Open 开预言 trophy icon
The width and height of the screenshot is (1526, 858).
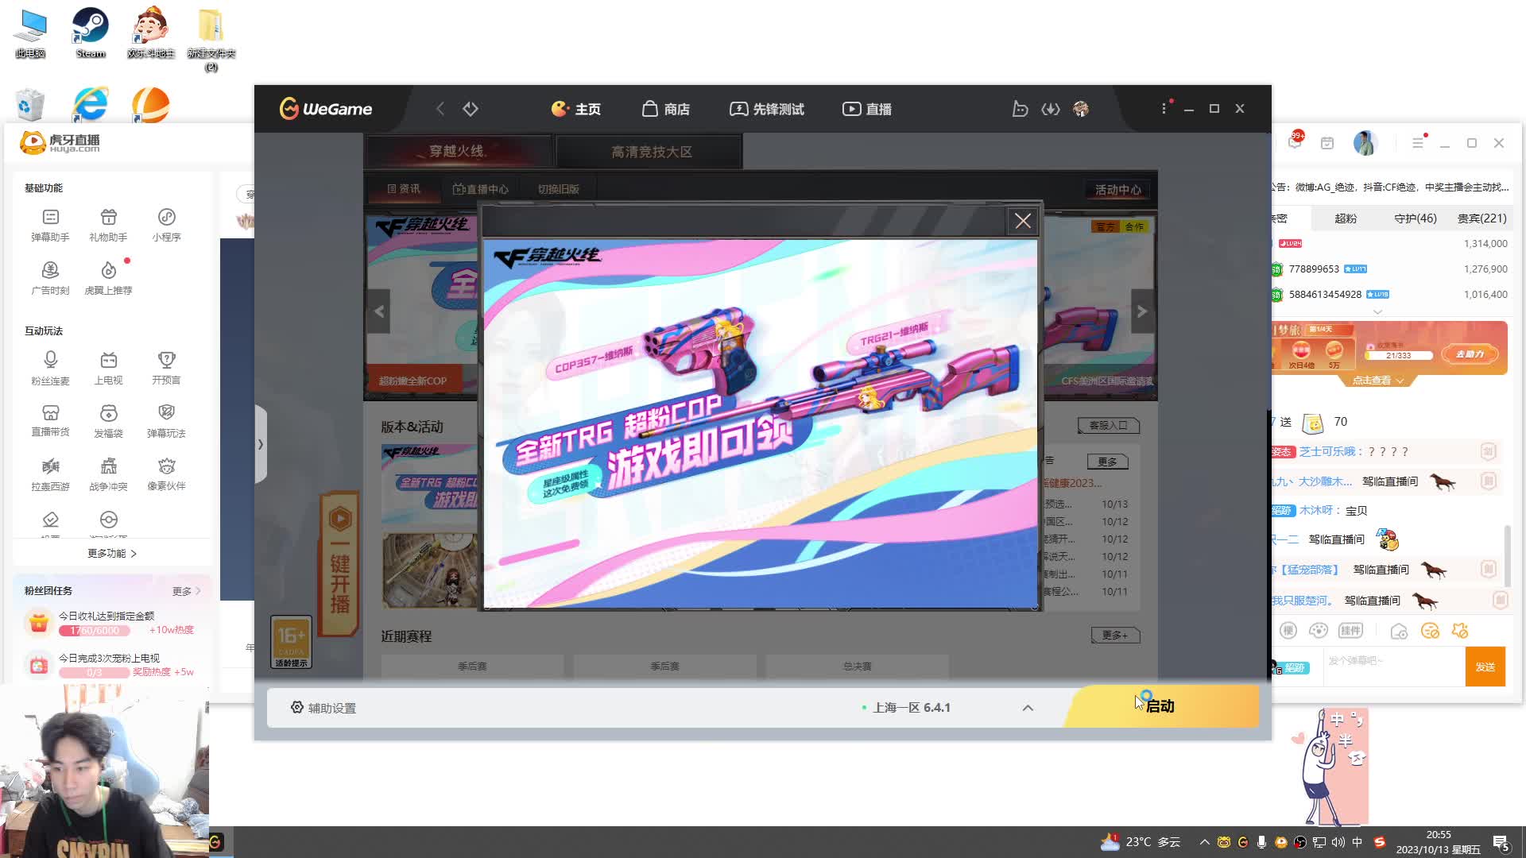(x=166, y=368)
